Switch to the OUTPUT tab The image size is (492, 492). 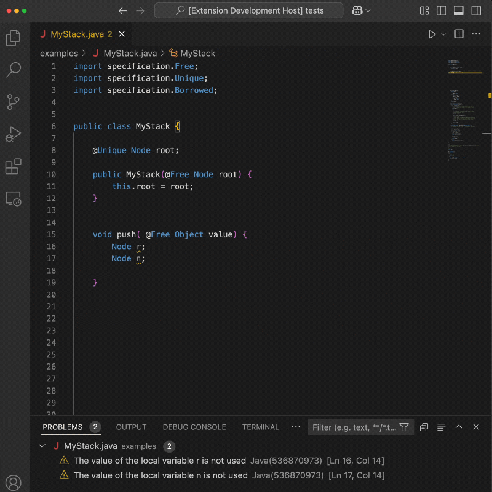(x=131, y=427)
